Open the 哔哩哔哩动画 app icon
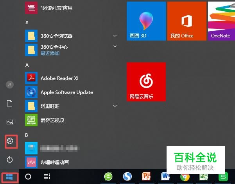The width and height of the screenshot is (235, 184). (x=31, y=162)
